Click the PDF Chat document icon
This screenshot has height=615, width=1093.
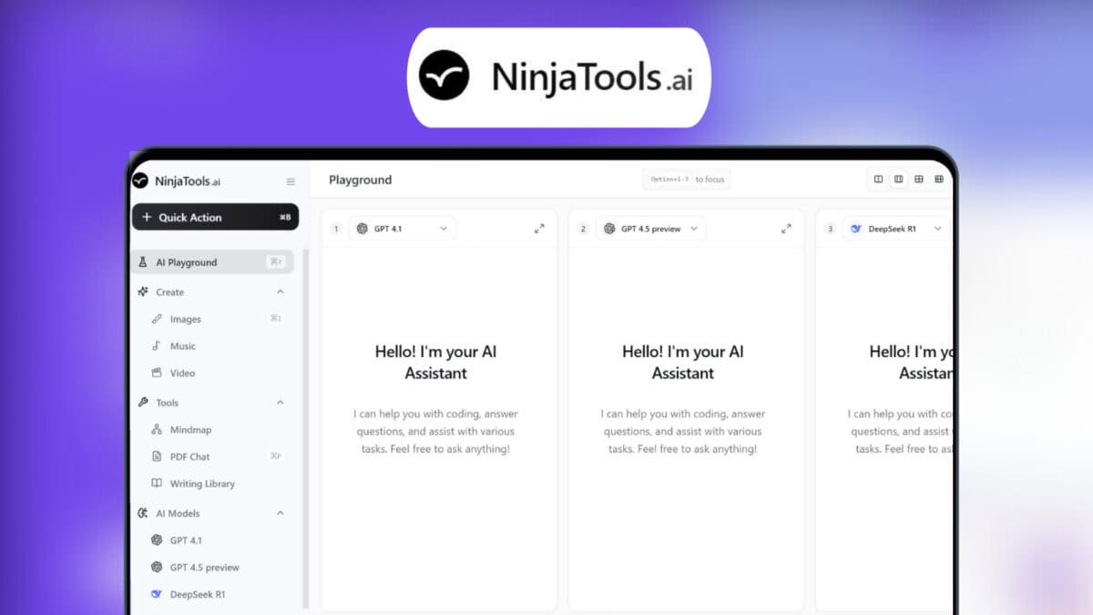(157, 456)
